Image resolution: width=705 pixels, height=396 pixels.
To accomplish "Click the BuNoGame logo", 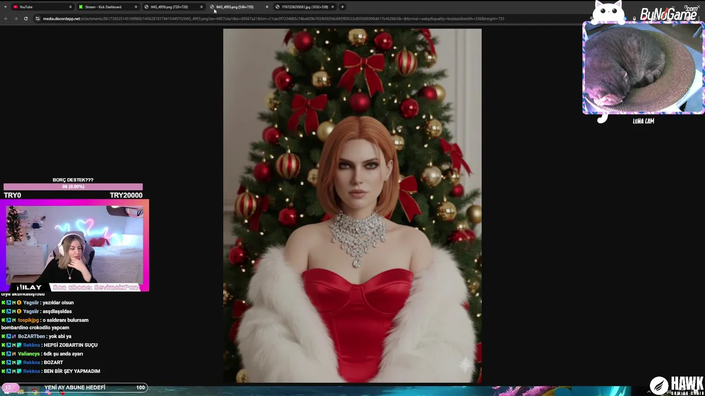I will pos(669,14).
